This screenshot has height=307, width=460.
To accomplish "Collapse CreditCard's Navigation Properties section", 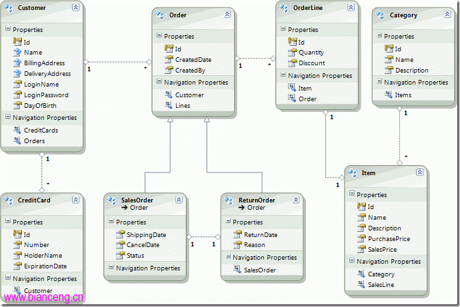I will coord(8,278).
